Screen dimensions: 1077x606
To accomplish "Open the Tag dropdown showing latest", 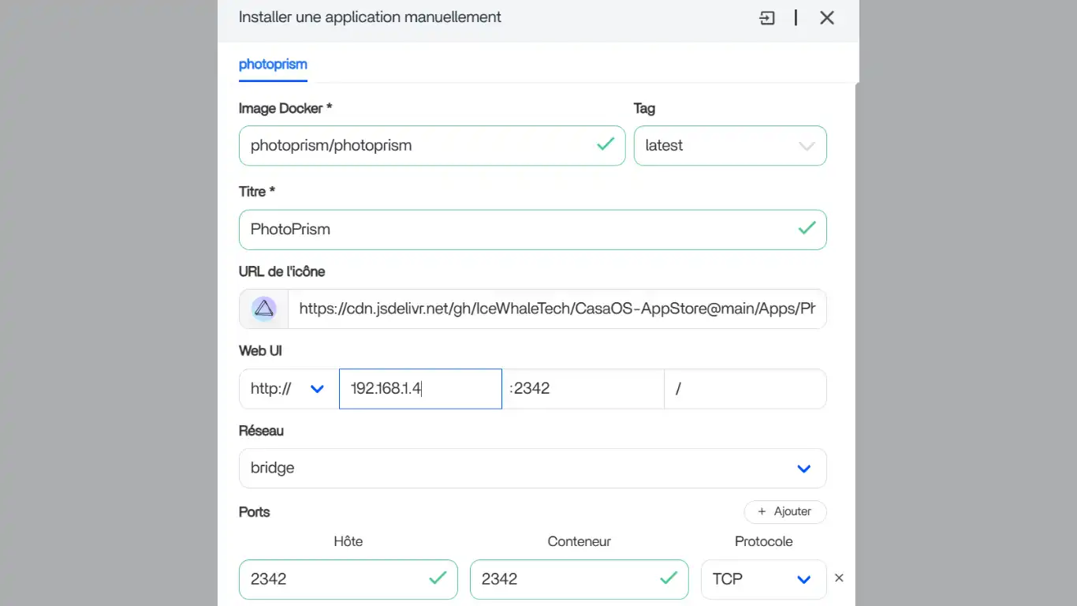I will pos(806,145).
